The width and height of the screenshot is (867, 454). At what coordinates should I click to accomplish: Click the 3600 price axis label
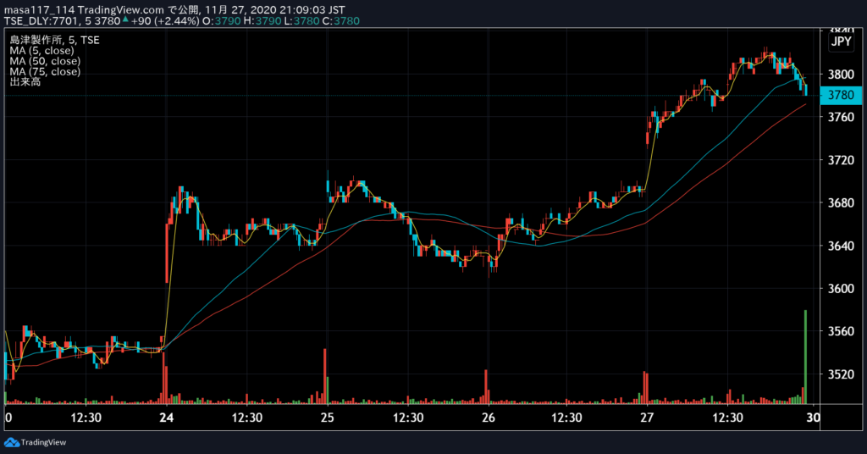(841, 288)
